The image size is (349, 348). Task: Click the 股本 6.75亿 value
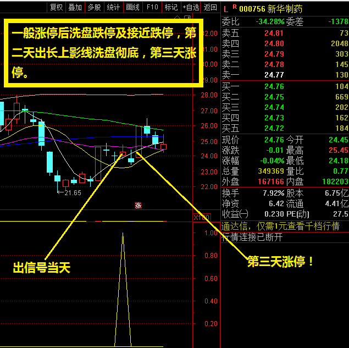(336, 193)
